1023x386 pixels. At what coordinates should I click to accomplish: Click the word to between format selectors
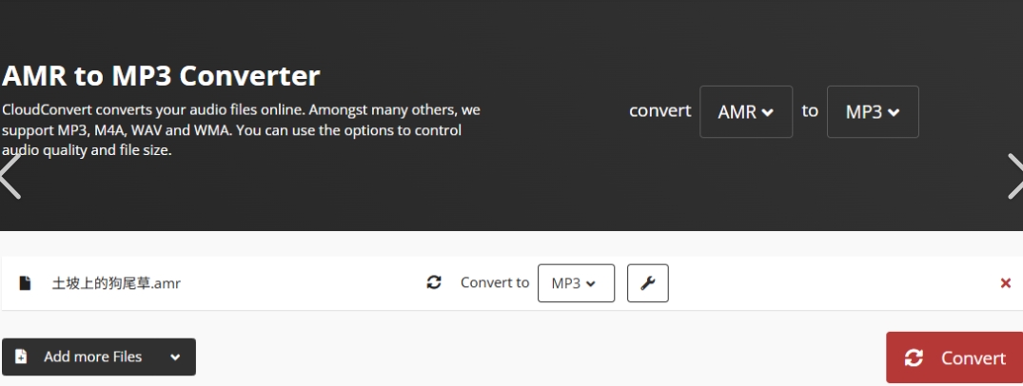tap(810, 111)
